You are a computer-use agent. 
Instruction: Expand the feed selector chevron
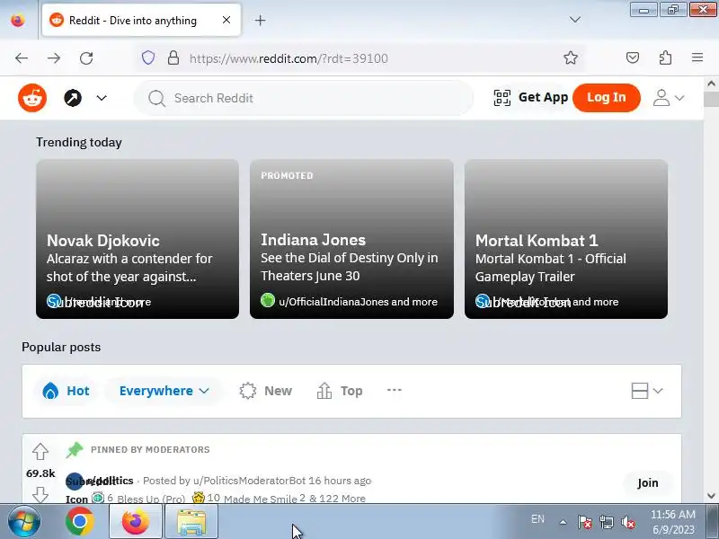[102, 98]
